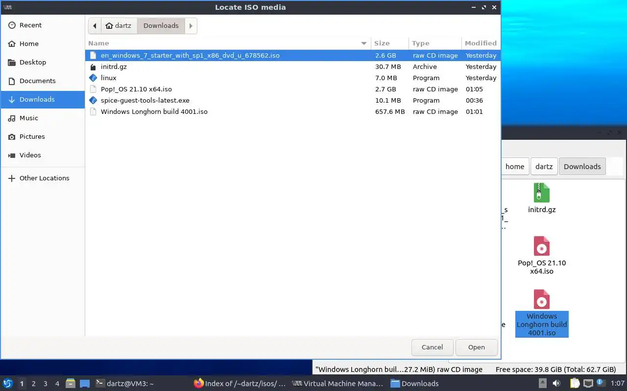The image size is (627, 391).
Task: Switch to workspace 3
Action: point(45,384)
